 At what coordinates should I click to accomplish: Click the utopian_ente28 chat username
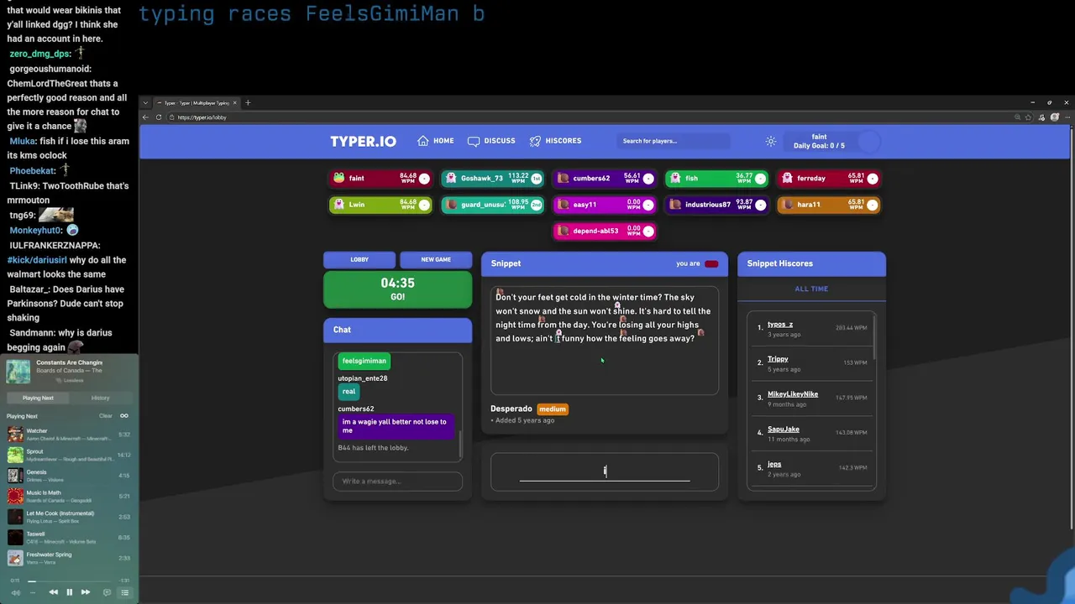[x=363, y=378]
